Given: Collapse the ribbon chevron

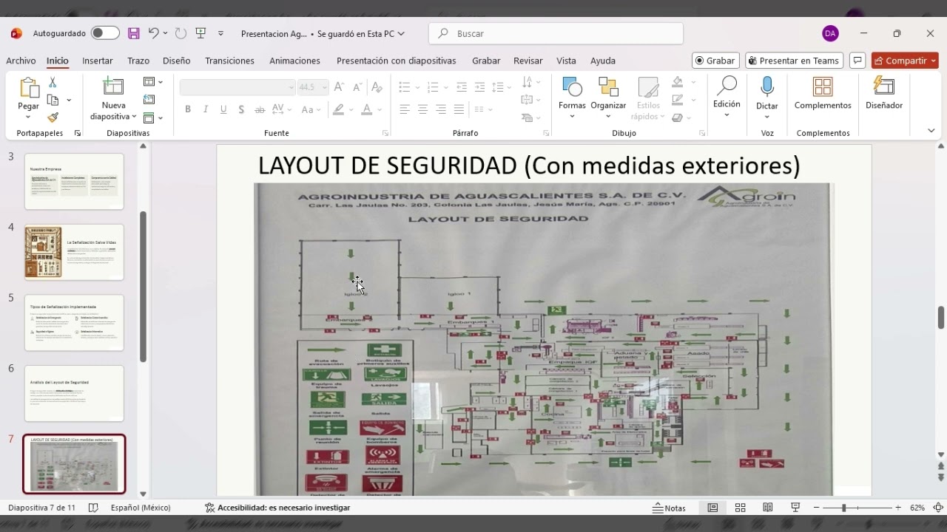Looking at the screenshot, I should click(x=931, y=130).
